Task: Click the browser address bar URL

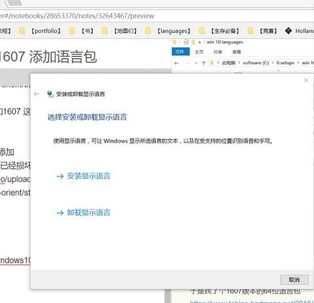Action: coord(77,16)
